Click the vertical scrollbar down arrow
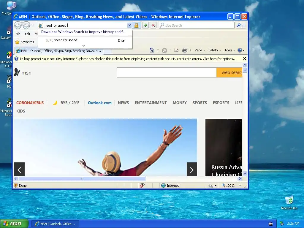This screenshot has width=304, height=228. pyautogui.click(x=245, y=174)
